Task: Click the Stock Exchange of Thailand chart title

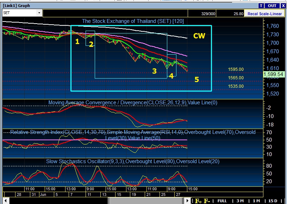Action: coord(133,21)
